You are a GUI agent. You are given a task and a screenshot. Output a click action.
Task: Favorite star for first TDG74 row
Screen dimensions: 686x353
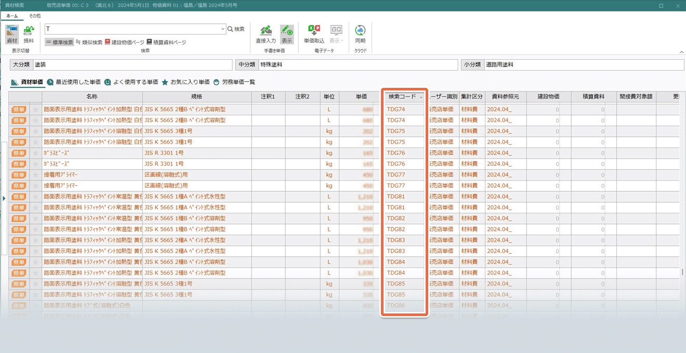pyautogui.click(x=36, y=110)
